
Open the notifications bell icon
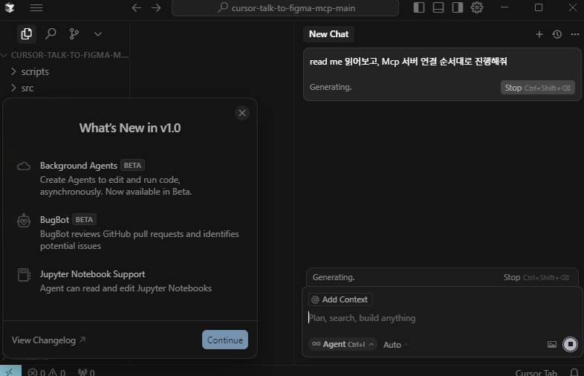click(574, 372)
